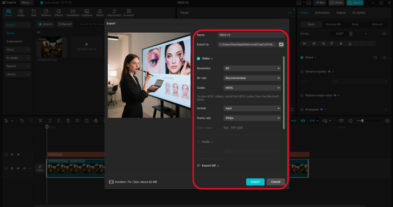Image resolution: width=393 pixels, height=207 pixels.
Task: Click the folder icon next to Export to path
Action: 281,45
